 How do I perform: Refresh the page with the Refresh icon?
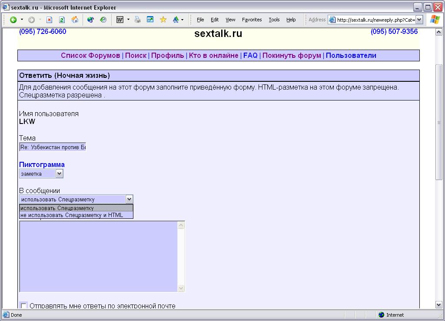62,20
